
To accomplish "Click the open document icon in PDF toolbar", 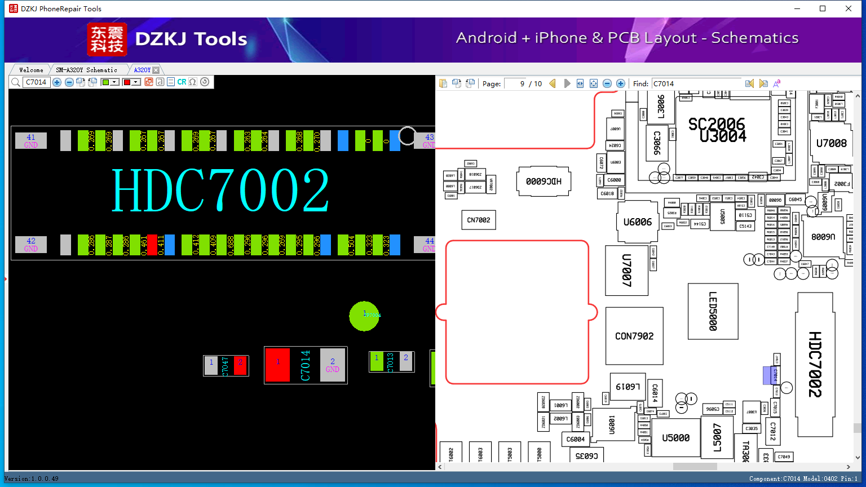I will [x=443, y=83].
